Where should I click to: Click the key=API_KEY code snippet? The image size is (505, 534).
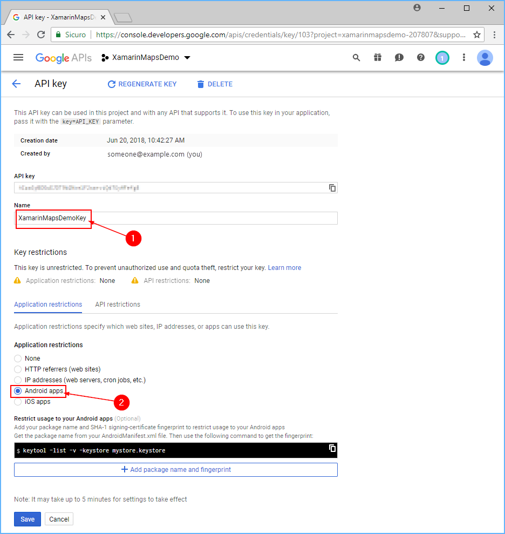[x=80, y=121]
